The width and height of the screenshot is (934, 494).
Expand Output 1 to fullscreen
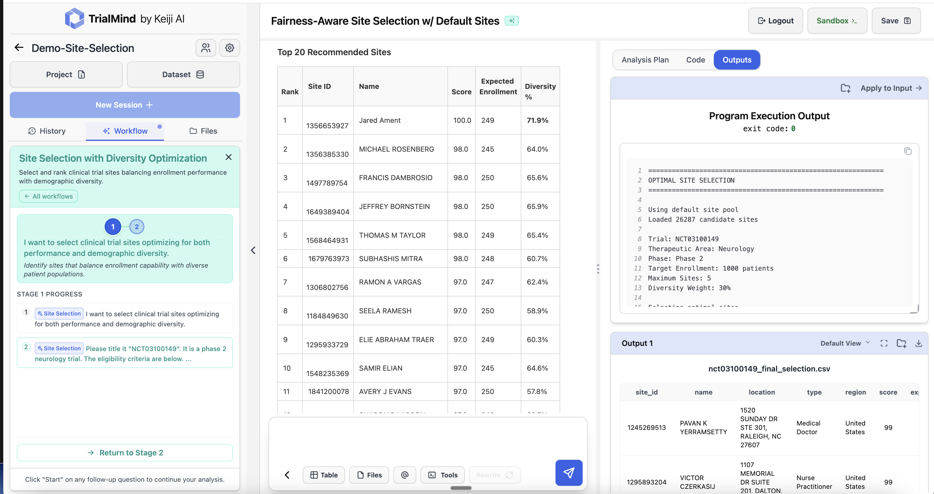pos(884,343)
